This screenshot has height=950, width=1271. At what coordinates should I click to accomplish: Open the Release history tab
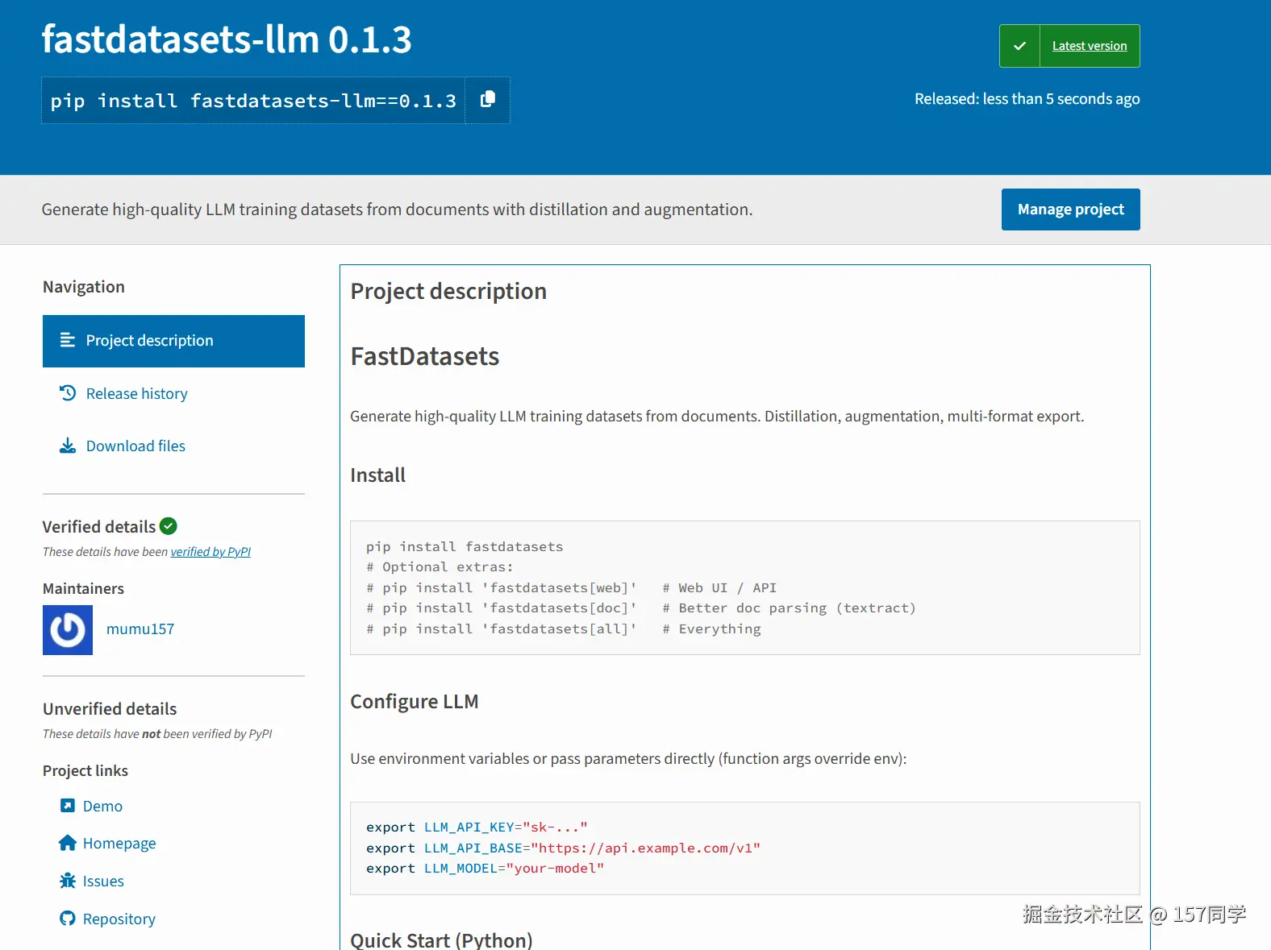(136, 393)
